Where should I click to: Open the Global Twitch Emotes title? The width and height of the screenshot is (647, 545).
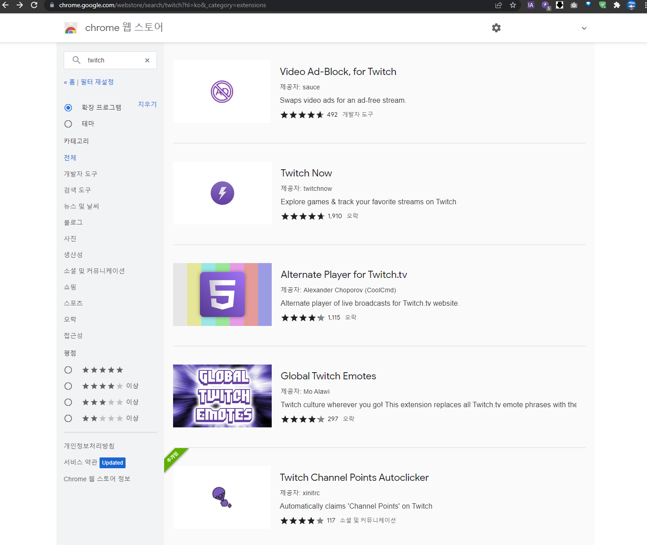tap(328, 376)
